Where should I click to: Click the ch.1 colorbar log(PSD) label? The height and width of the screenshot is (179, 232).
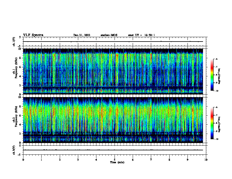(x=219, y=76)
